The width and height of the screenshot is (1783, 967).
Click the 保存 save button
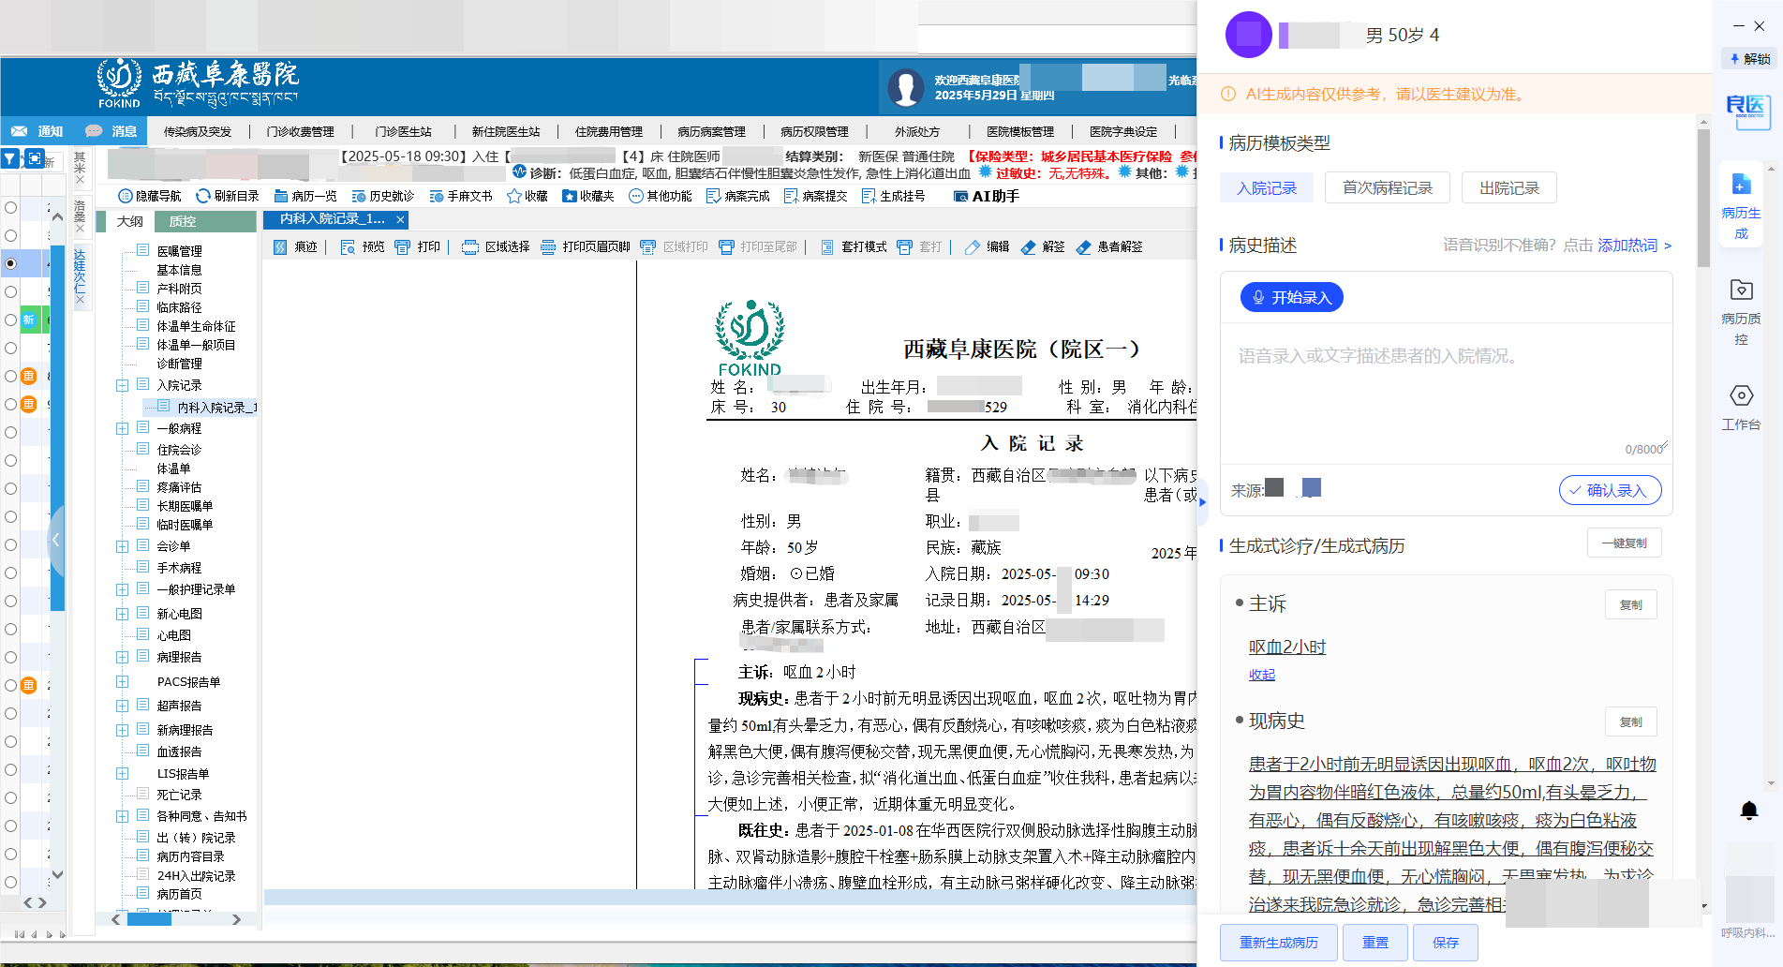click(1445, 942)
